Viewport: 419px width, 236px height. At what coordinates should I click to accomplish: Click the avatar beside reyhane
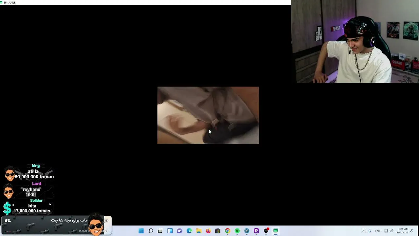pyautogui.click(x=8, y=191)
